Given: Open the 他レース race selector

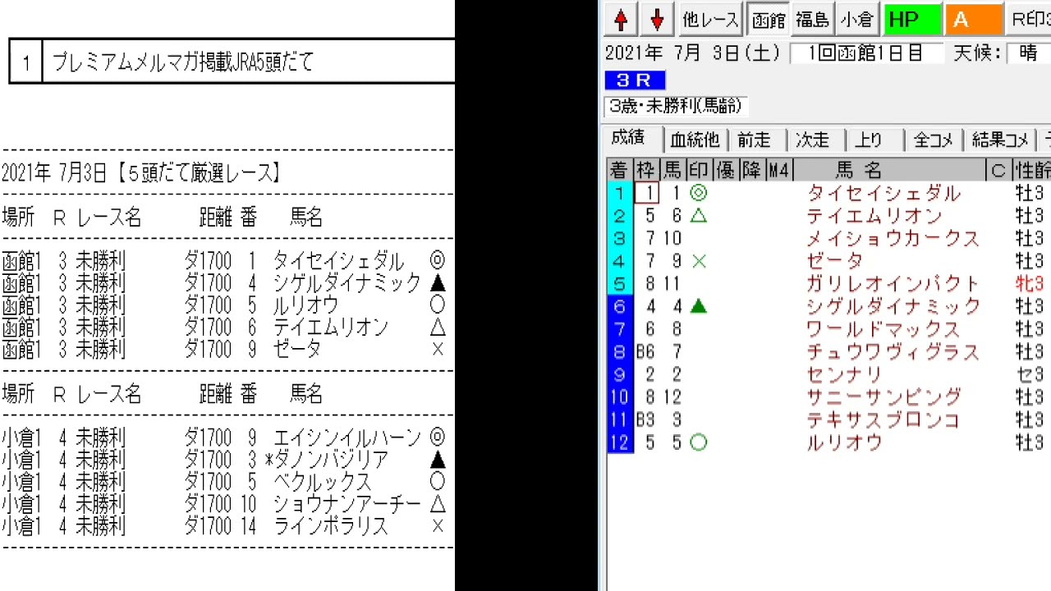Looking at the screenshot, I should point(711,20).
